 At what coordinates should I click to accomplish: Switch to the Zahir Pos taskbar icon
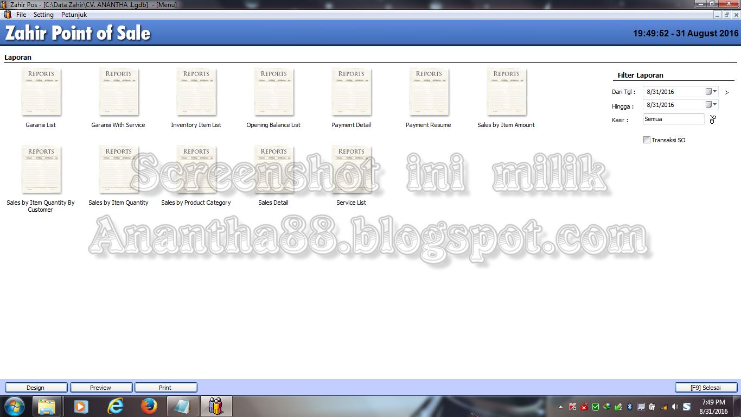tap(216, 406)
